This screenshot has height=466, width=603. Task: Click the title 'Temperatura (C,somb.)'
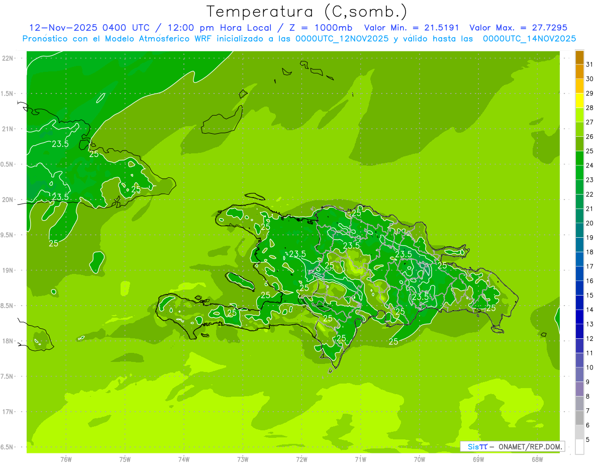pyautogui.click(x=307, y=12)
